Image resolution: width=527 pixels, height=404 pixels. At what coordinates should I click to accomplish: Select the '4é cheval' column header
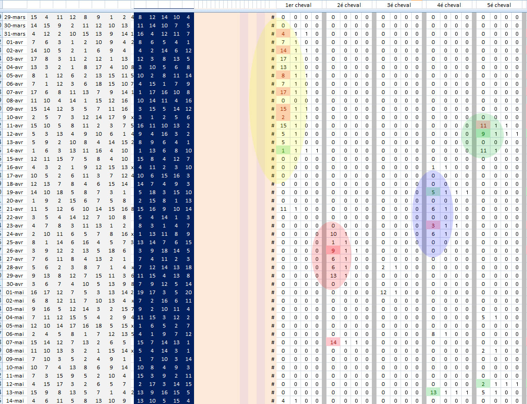(449, 5)
